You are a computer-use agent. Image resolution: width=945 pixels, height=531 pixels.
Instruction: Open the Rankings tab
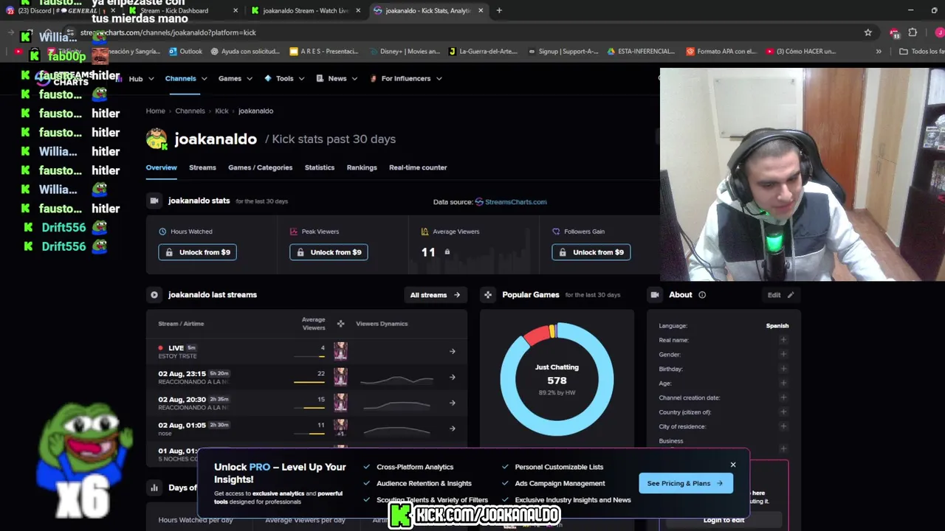pos(362,167)
